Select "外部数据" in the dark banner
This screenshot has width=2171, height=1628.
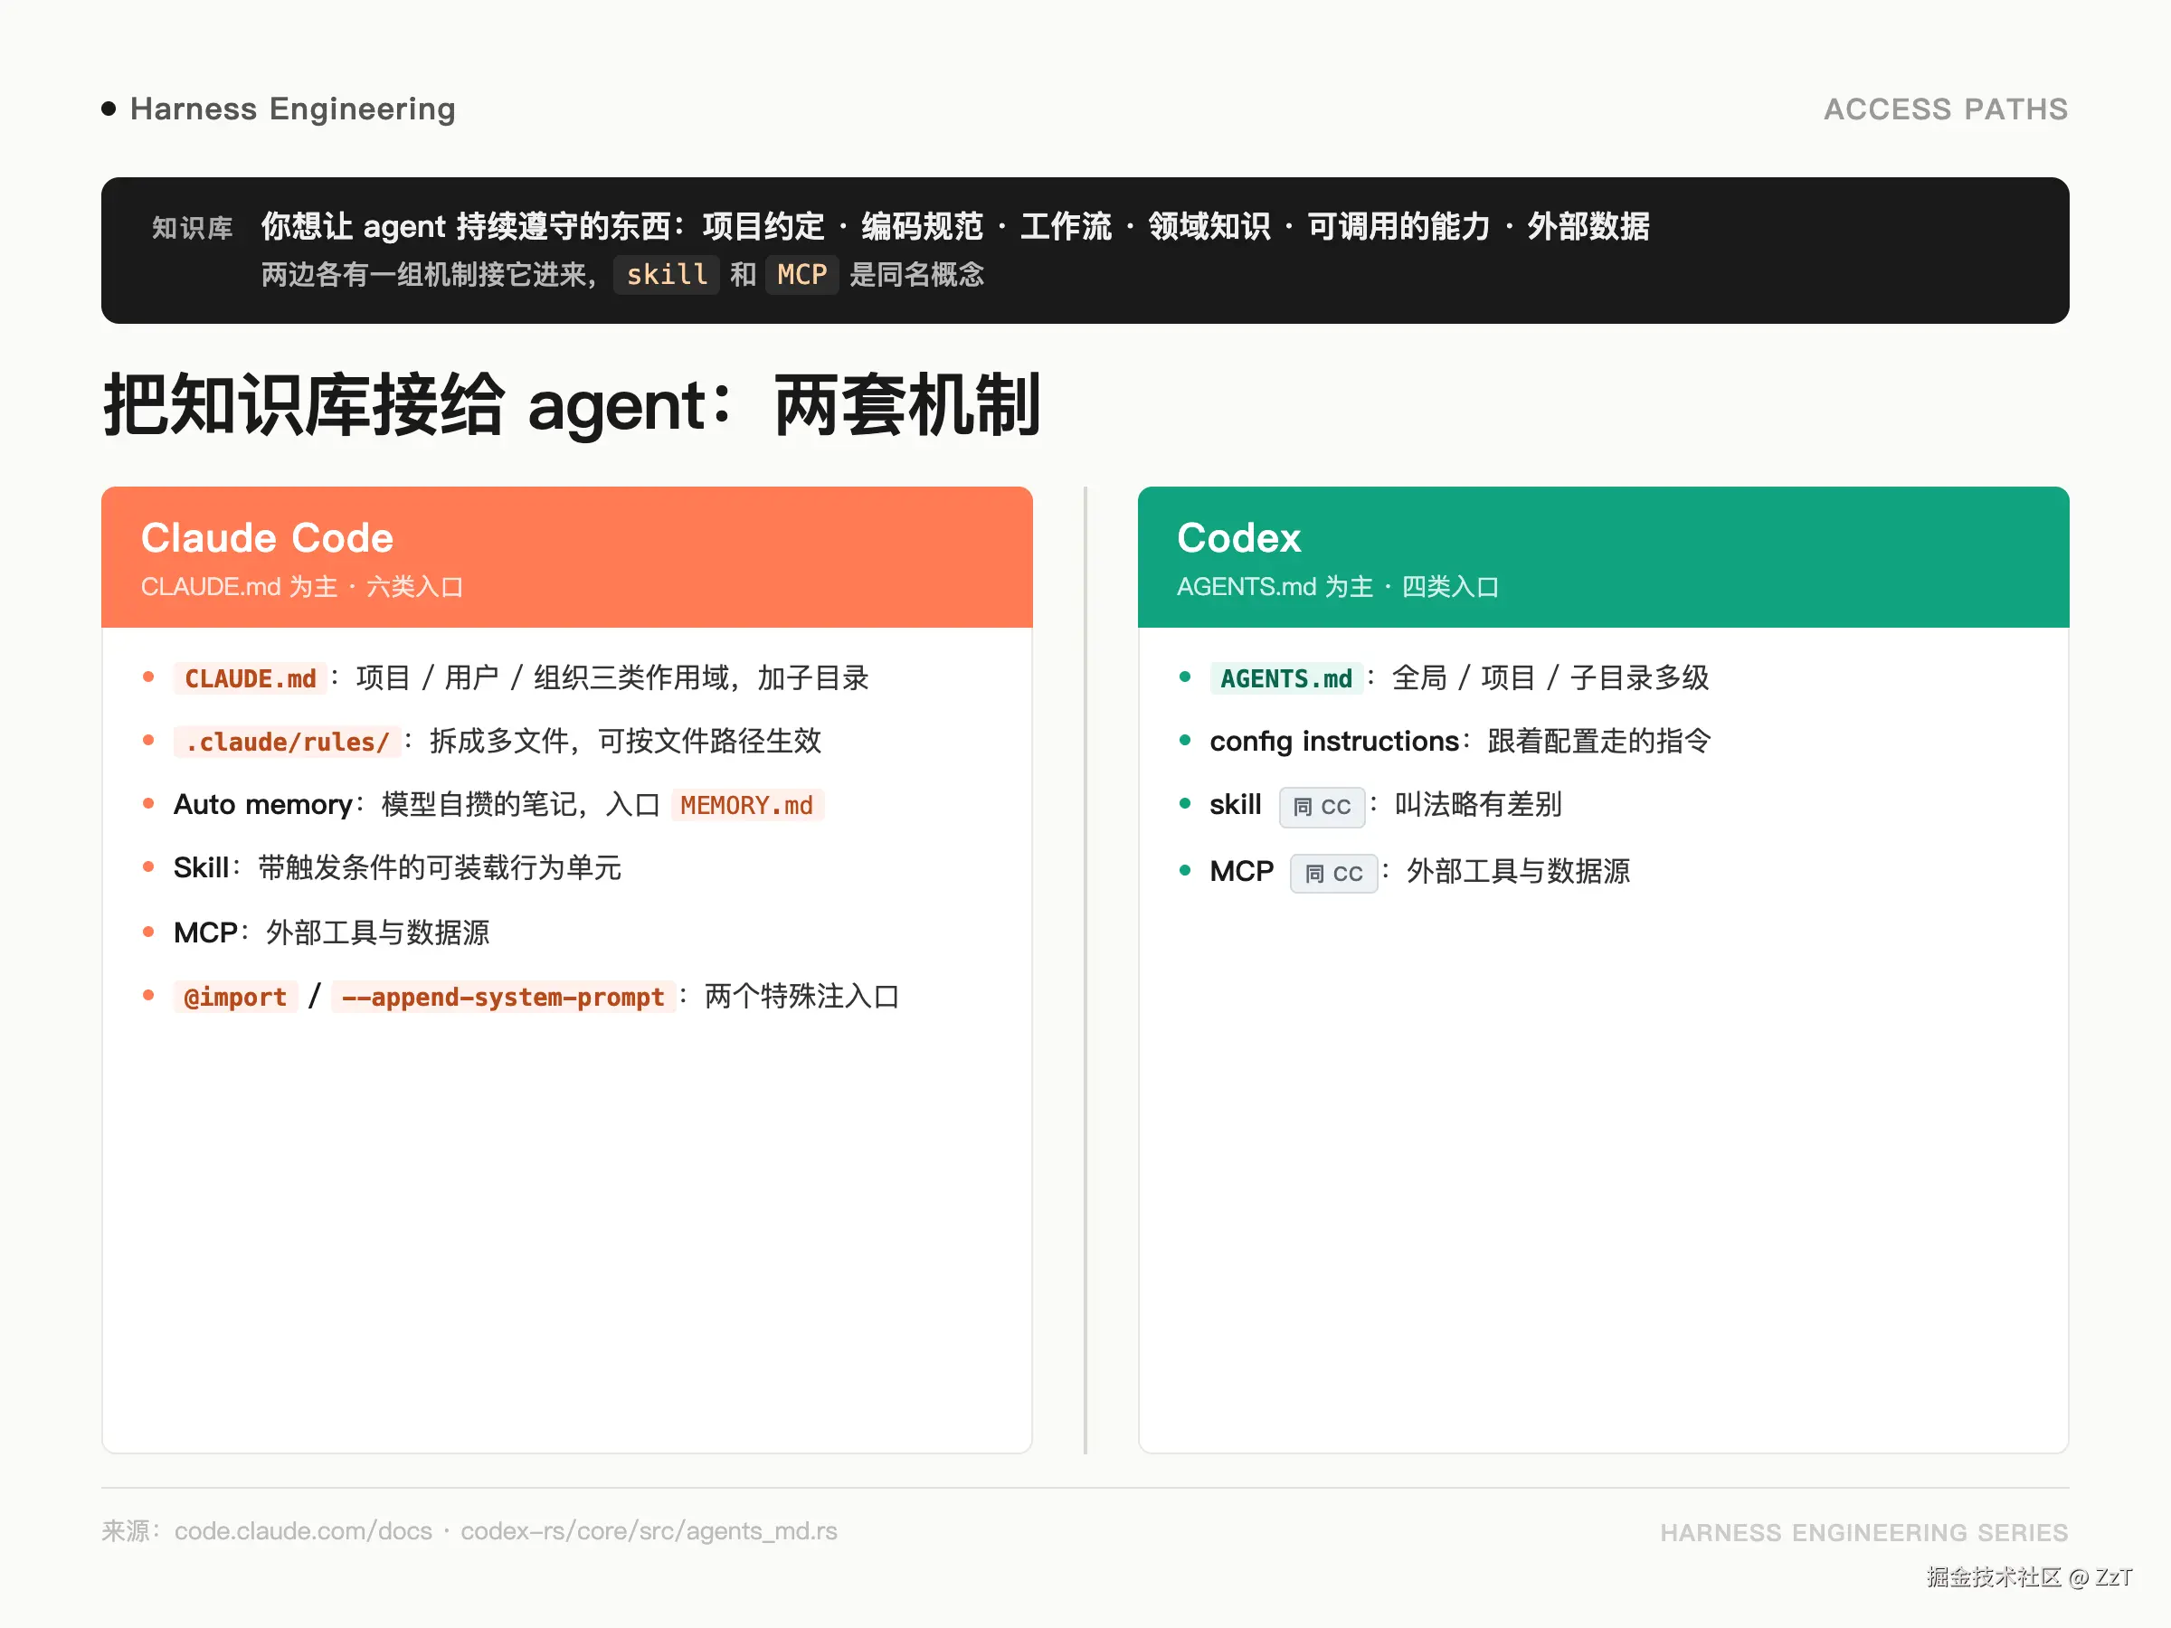click(x=1588, y=227)
